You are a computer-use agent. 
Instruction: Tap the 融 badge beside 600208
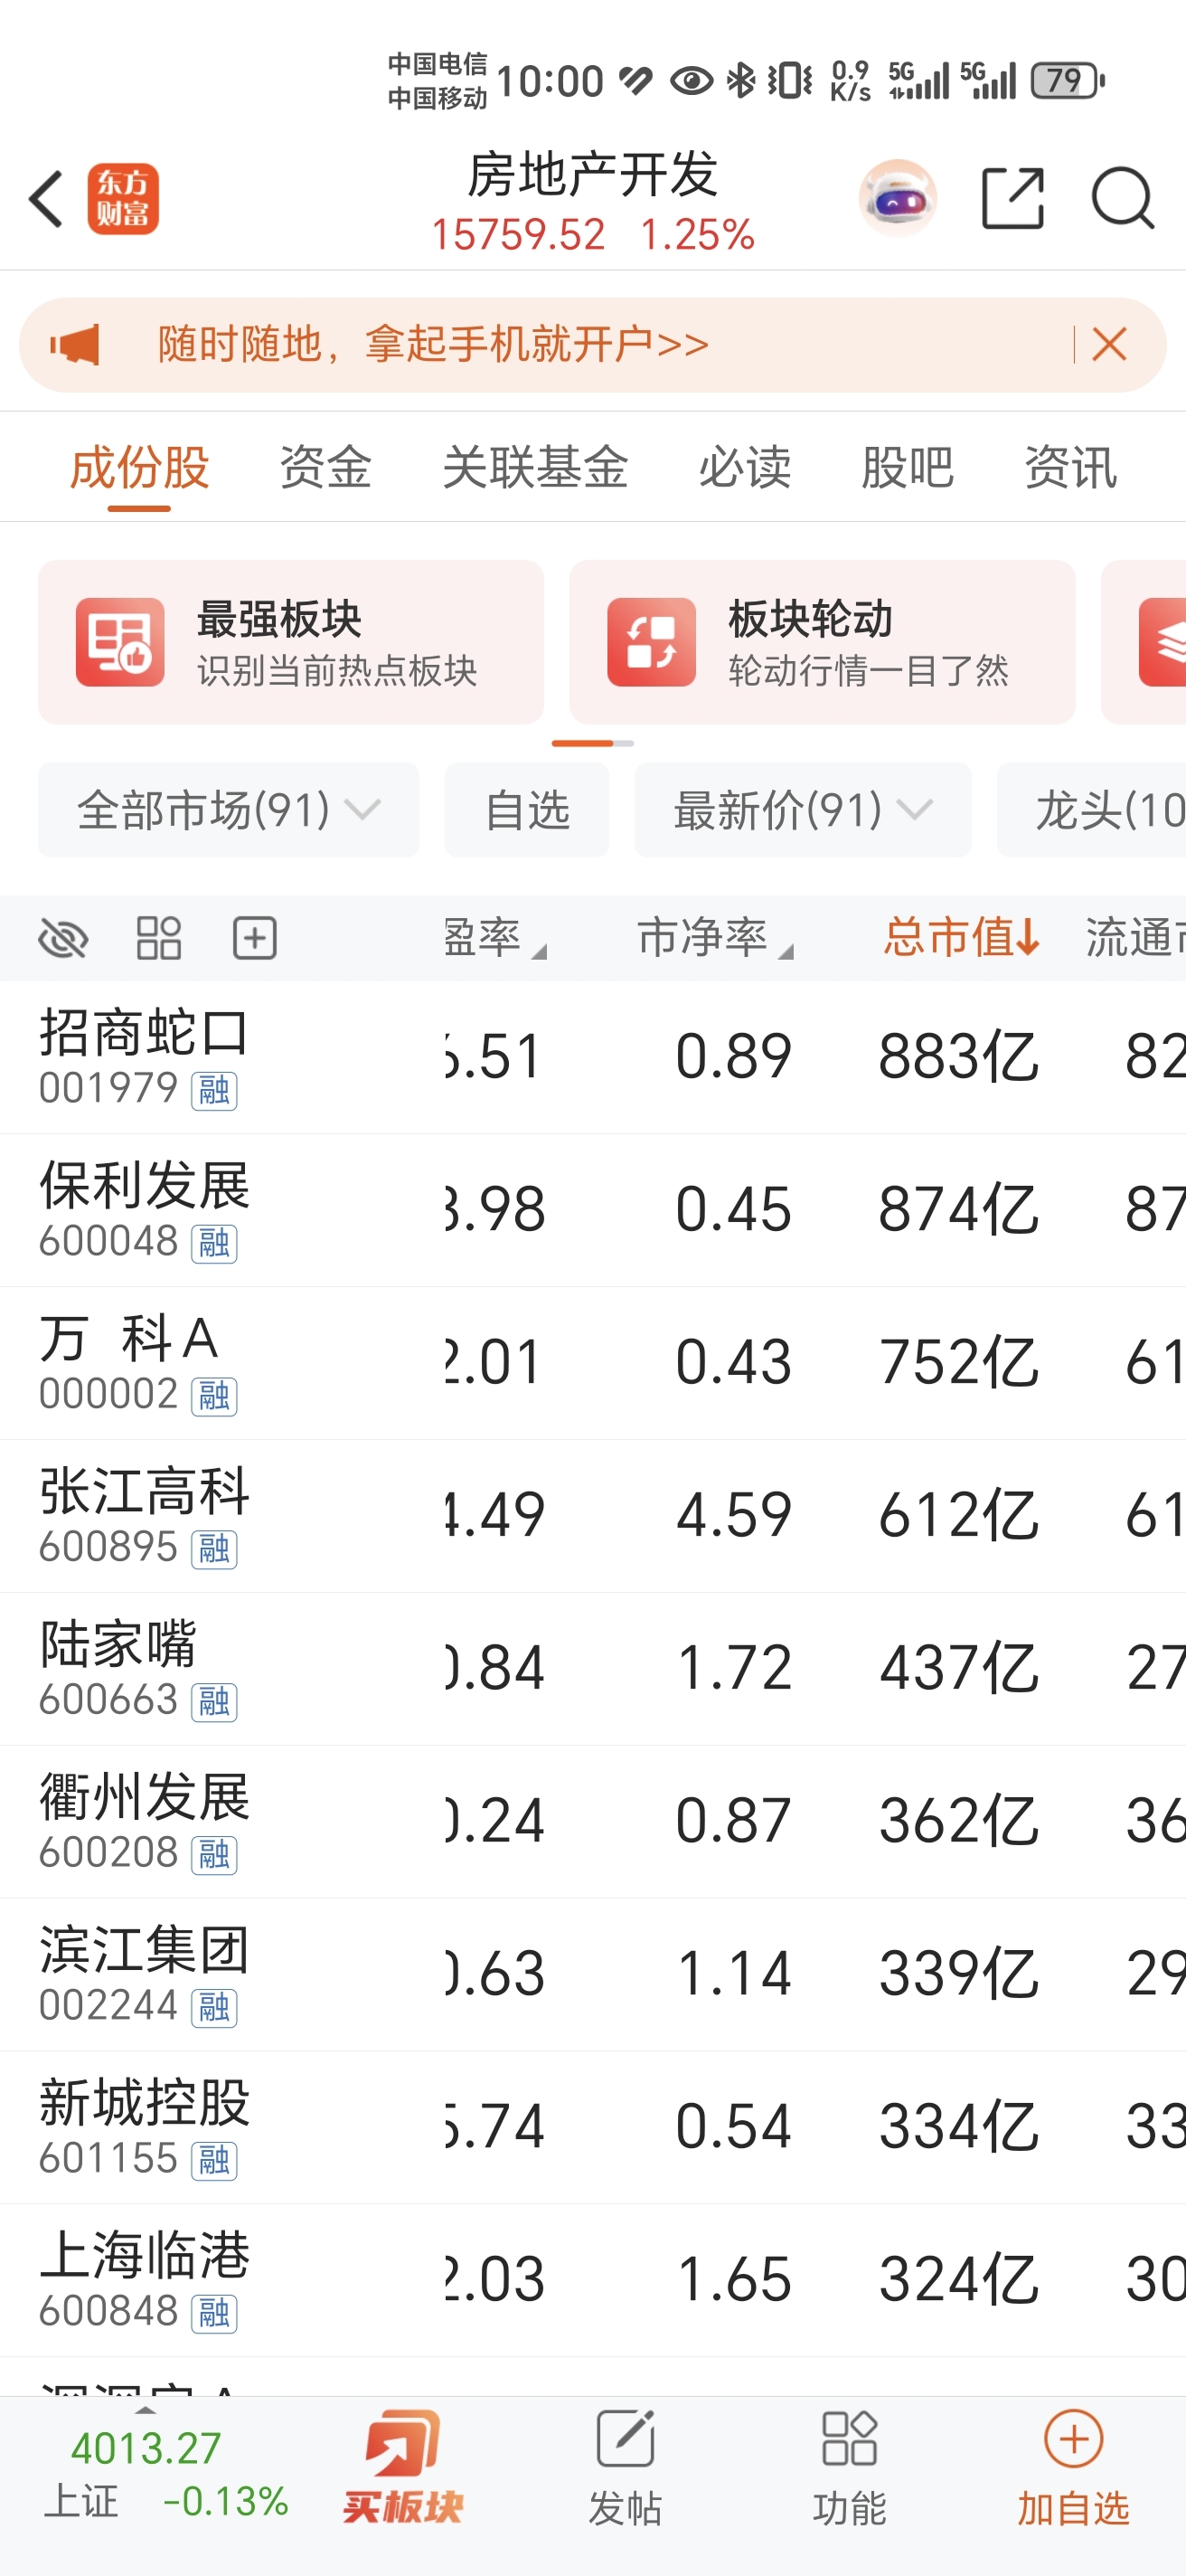click(x=214, y=1855)
